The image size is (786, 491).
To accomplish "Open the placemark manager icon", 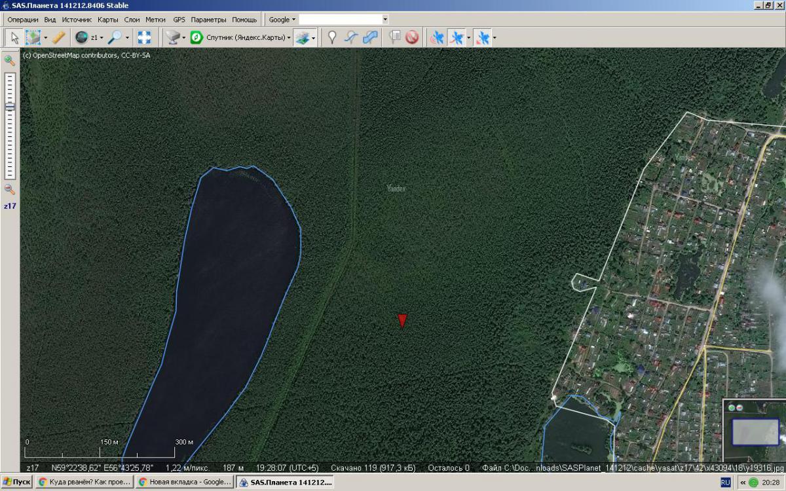I will click(x=394, y=37).
